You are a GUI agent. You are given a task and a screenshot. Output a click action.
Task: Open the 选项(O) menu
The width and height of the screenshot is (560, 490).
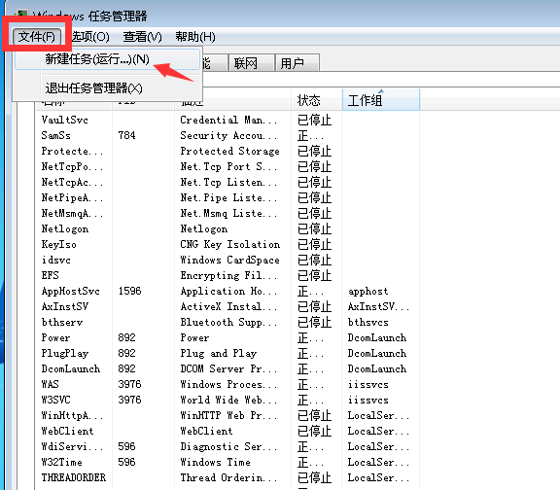(90, 36)
